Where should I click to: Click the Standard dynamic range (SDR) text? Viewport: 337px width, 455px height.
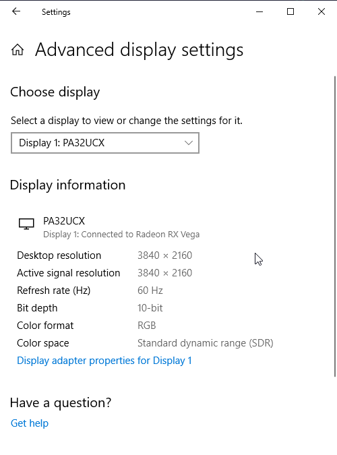pyautogui.click(x=206, y=343)
